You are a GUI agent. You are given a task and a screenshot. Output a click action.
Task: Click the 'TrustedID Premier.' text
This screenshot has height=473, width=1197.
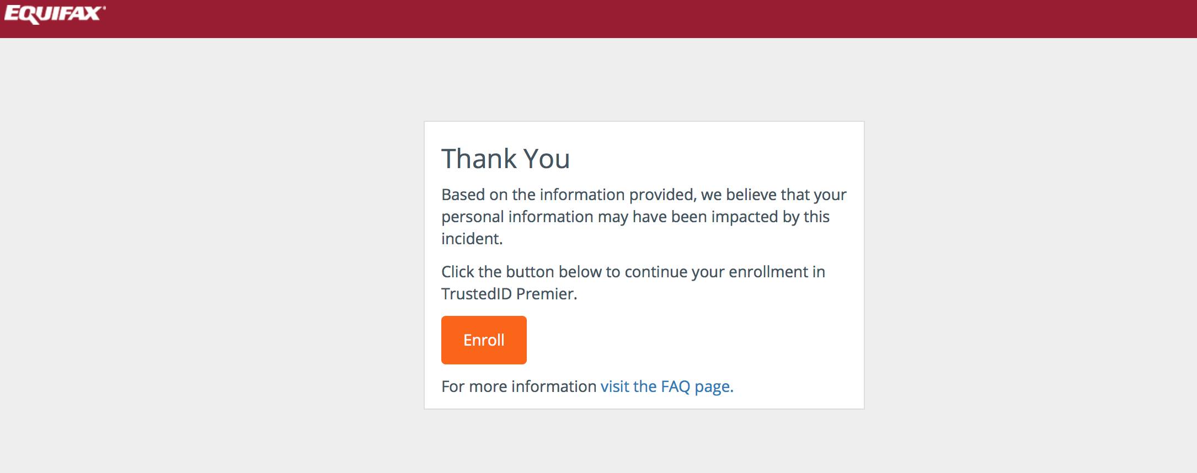[x=509, y=294]
